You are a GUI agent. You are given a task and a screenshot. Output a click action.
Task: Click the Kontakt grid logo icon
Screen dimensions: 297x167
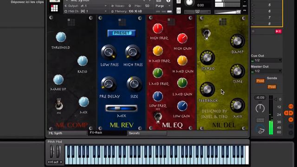click(54, 8)
